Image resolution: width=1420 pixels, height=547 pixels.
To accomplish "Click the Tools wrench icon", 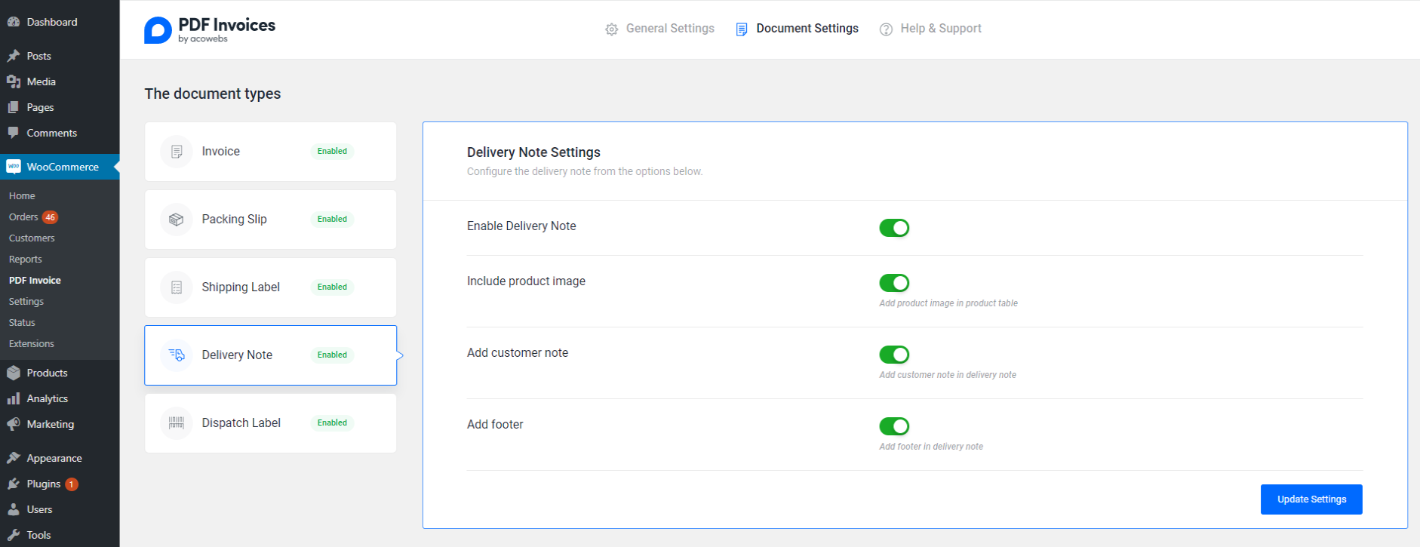I will pyautogui.click(x=13, y=535).
